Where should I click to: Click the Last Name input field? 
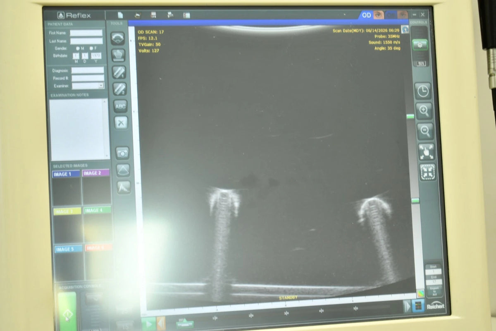[x=86, y=41]
